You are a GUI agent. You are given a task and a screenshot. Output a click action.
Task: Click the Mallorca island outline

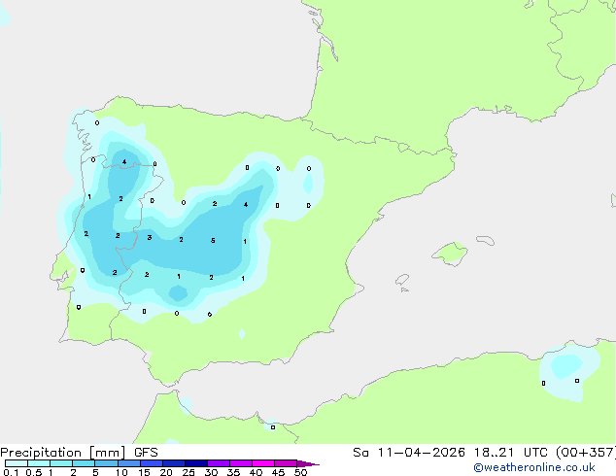coord(450,255)
